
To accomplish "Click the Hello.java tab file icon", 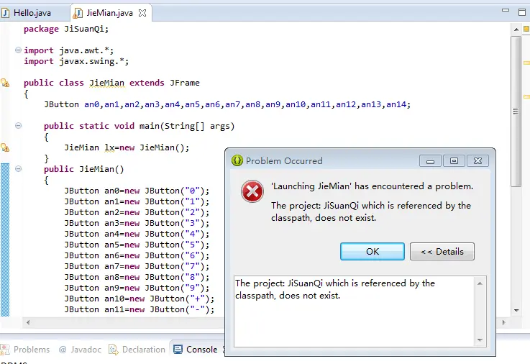I will point(6,13).
